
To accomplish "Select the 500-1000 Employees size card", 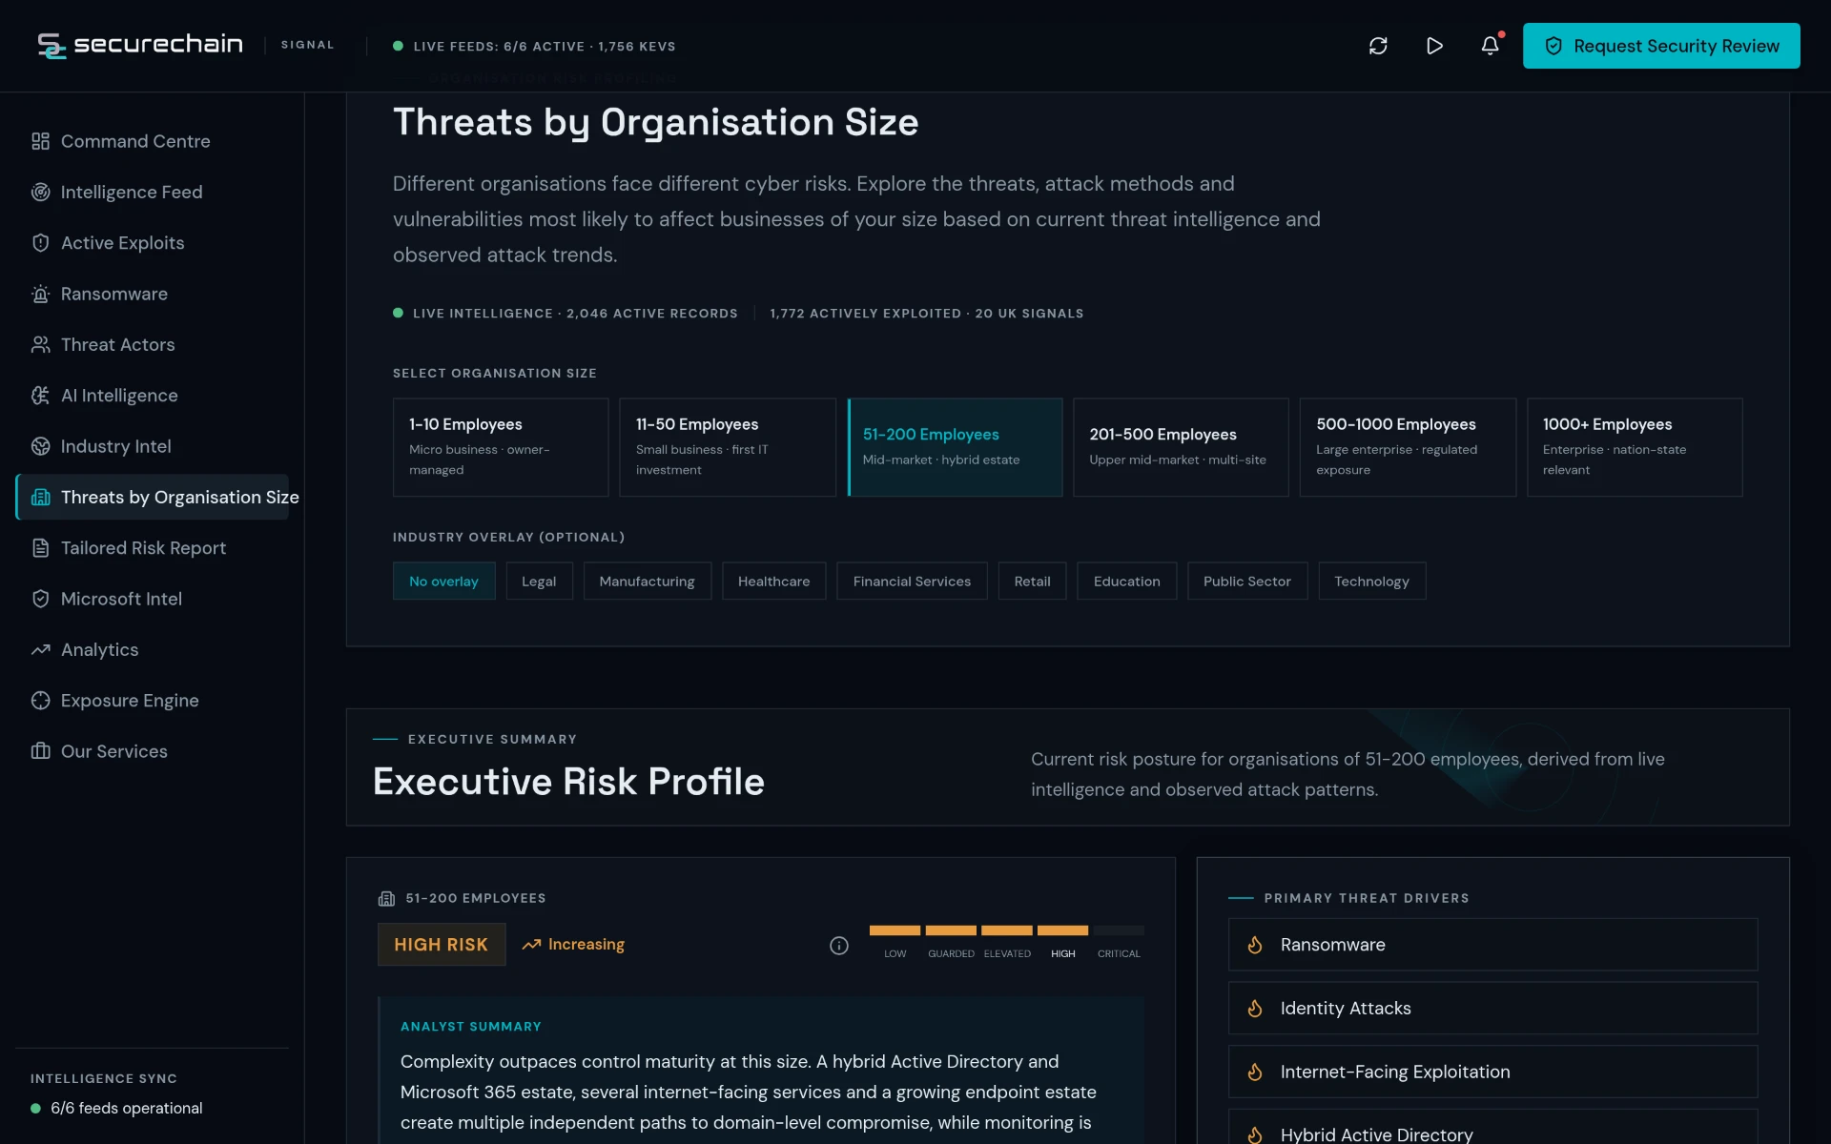I will tap(1408, 447).
